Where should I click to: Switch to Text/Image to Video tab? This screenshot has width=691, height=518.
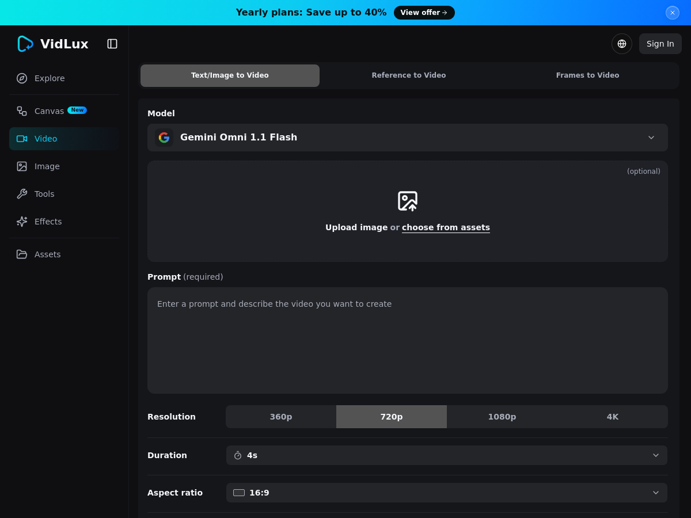pyautogui.click(x=230, y=75)
